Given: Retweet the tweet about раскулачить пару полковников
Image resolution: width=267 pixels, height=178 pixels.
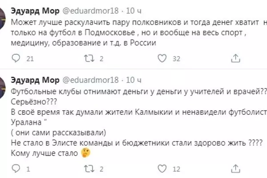Looking at the screenshot, I should pyautogui.click(x=89, y=58).
